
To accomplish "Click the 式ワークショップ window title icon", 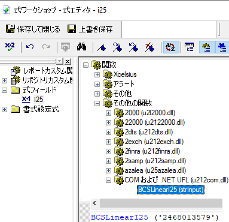I will point(7,10).
